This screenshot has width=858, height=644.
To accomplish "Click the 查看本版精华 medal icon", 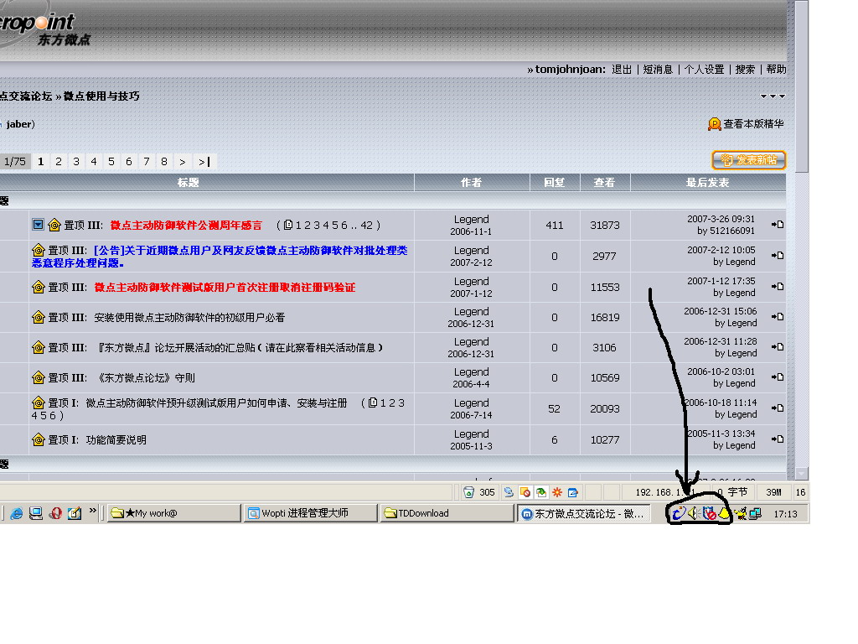I will [x=714, y=124].
